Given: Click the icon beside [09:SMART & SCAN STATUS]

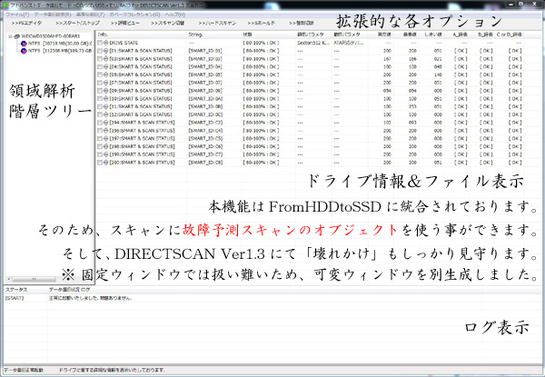Looking at the screenshot, I should (105, 91).
